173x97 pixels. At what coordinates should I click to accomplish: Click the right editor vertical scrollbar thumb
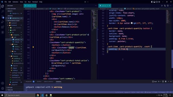click(172, 59)
